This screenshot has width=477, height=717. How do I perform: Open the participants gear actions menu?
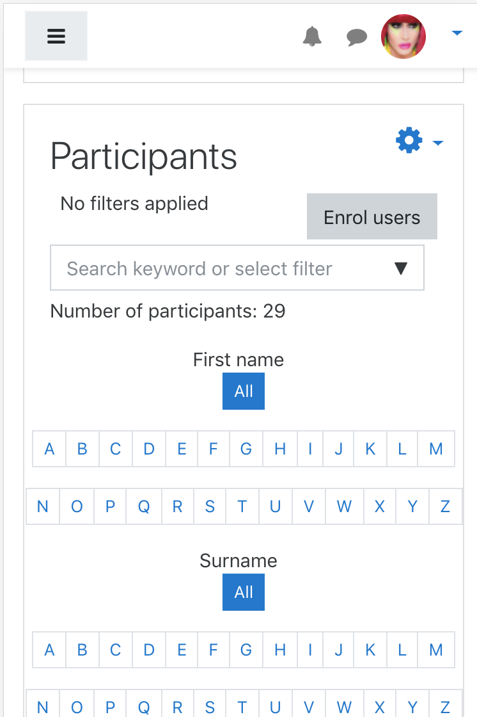(x=409, y=140)
